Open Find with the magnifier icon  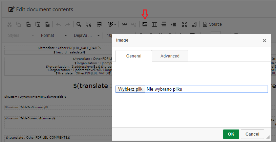[x=79, y=24]
